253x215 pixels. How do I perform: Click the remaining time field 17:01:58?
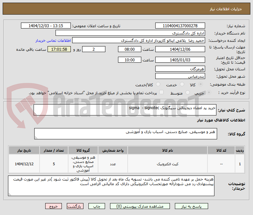pos(59,49)
